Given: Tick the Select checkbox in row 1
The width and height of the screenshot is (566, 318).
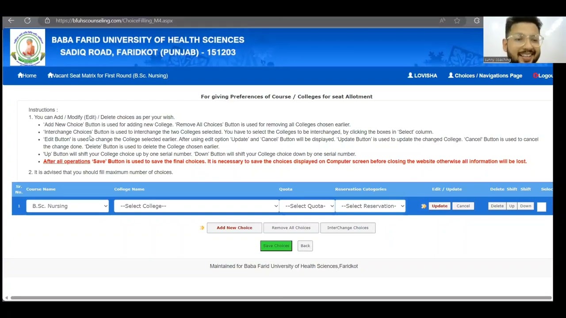Looking at the screenshot, I should [541, 206].
